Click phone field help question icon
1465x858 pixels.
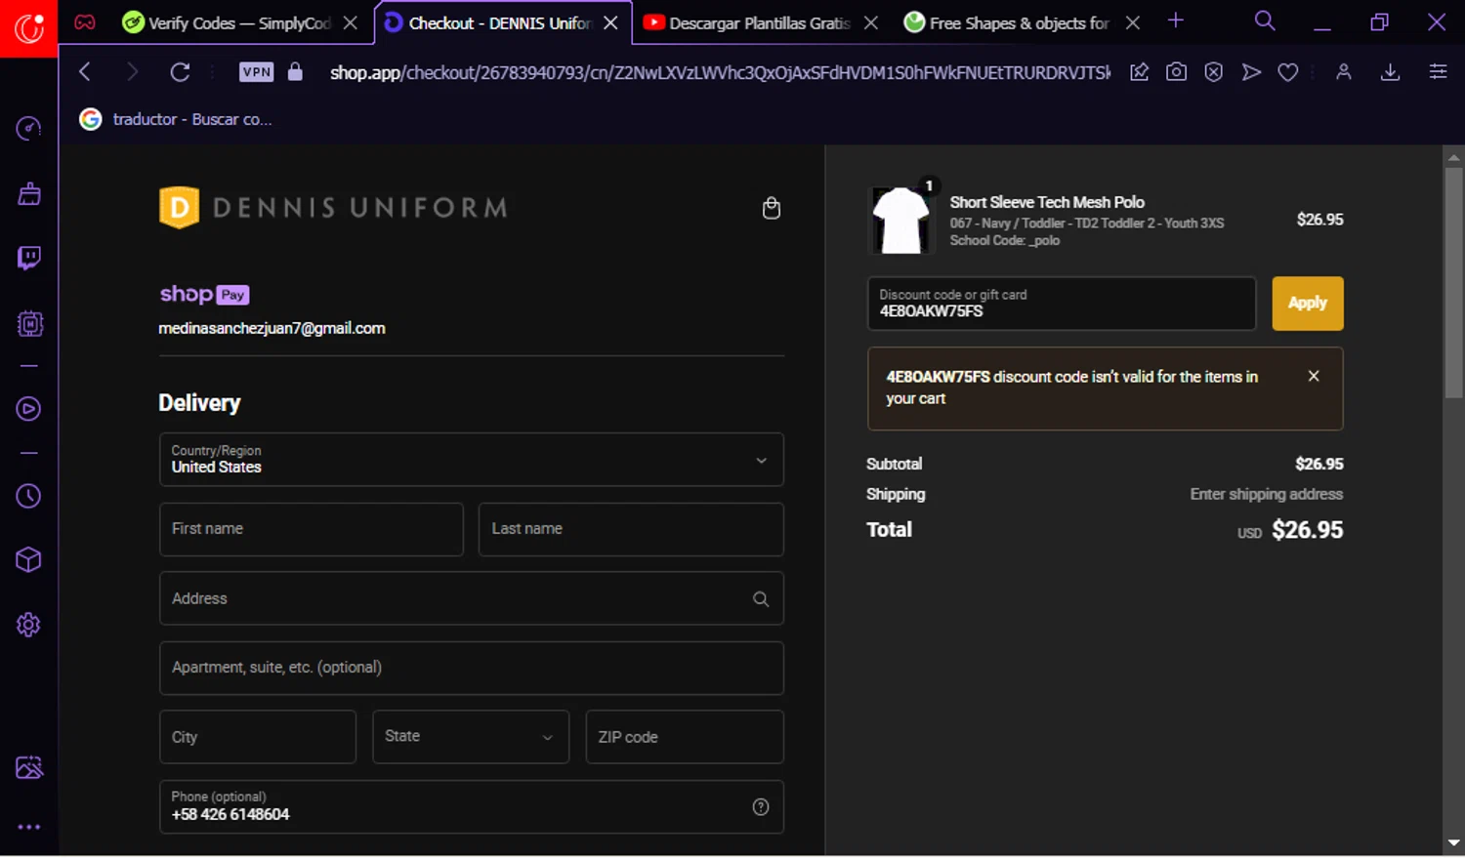click(x=761, y=807)
